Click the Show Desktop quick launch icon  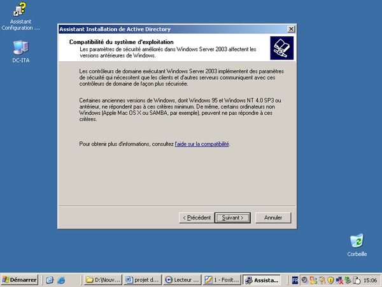coord(50,280)
